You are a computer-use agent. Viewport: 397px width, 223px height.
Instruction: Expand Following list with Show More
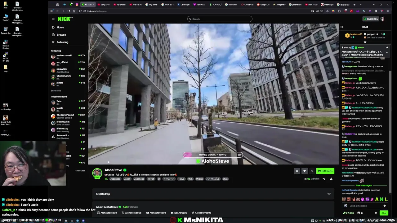tap(56, 91)
